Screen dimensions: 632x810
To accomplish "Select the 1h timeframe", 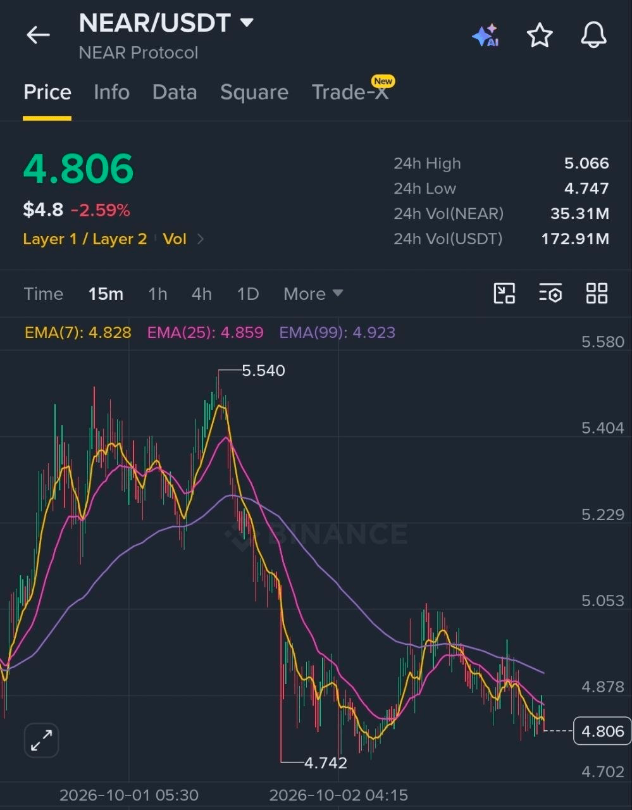I will click(158, 294).
